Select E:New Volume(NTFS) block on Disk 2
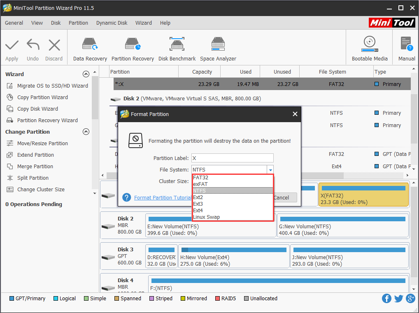 pyautogui.click(x=211, y=225)
